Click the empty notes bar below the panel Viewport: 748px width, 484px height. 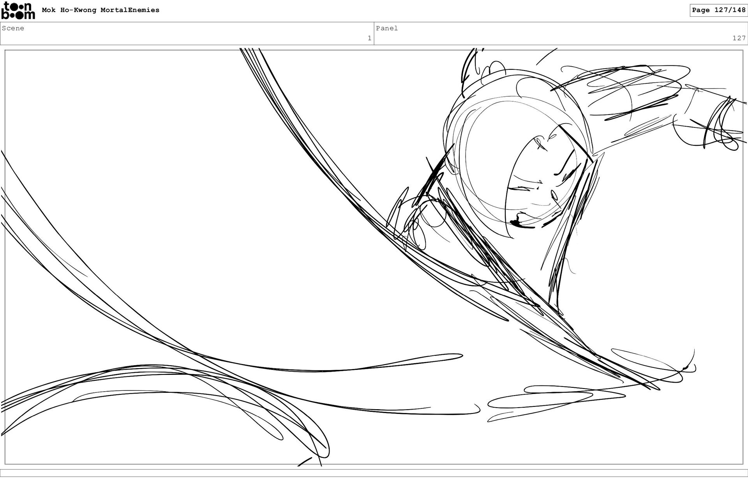(x=374, y=473)
